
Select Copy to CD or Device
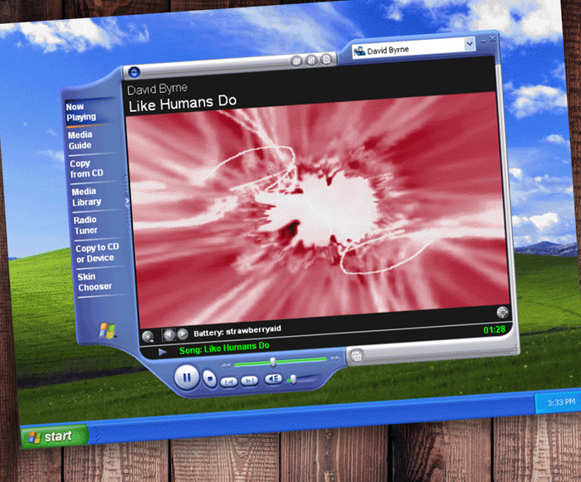tap(97, 253)
